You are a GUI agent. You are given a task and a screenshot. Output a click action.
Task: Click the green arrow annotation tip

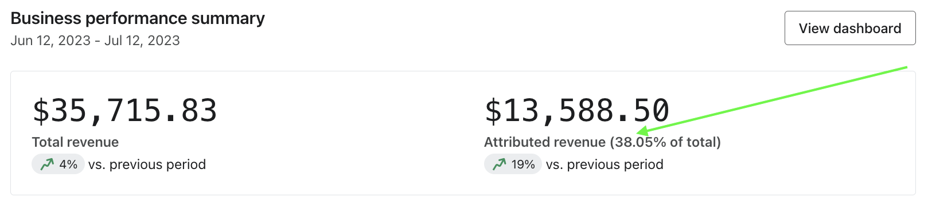coord(639,131)
